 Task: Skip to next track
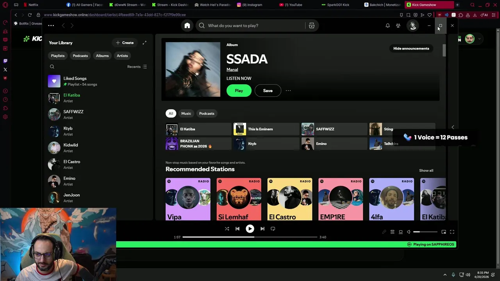[x=262, y=229]
